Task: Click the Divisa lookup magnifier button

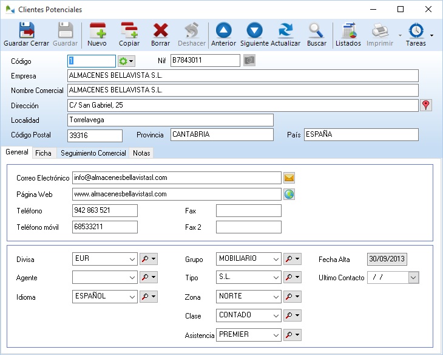Action: click(x=148, y=259)
